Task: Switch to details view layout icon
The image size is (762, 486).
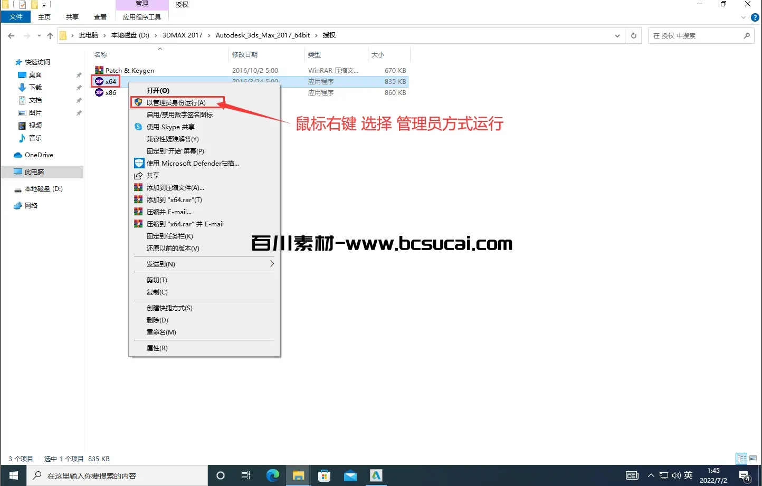Action: [741, 459]
